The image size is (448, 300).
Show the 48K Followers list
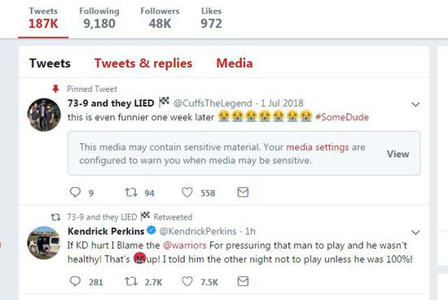tap(160, 18)
